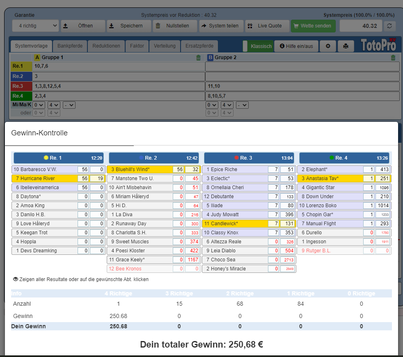The width and height of the screenshot is (403, 357).
Task: Delete Gruppe 1 with its trash icon
Action: 198,57
